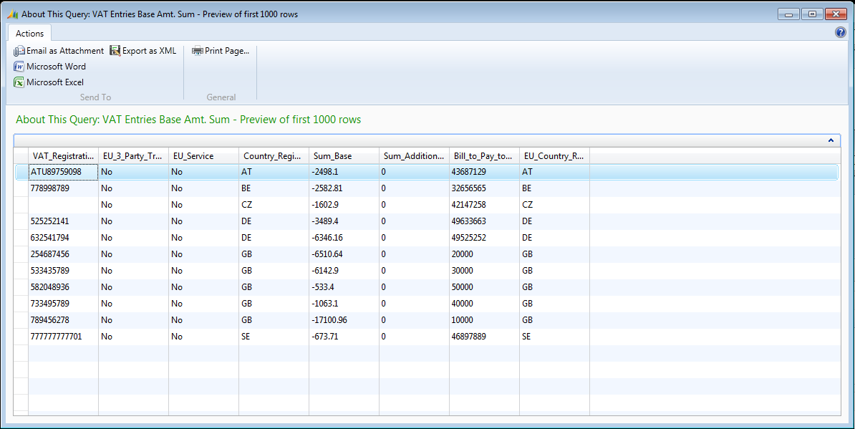Screen dimensions: 855x429
Task: Click the Bill-to number 40000
Action: coord(485,303)
